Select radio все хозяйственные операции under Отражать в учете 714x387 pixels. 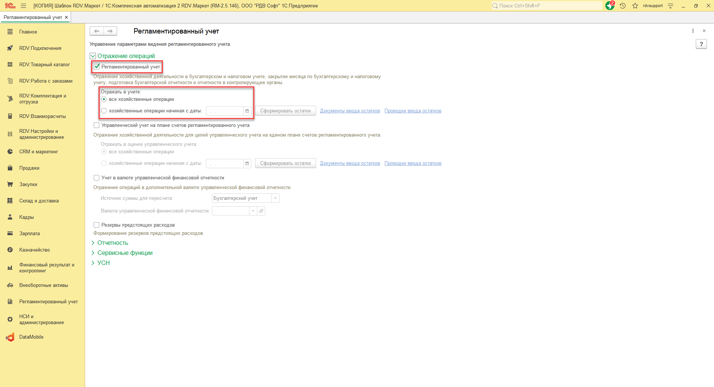[104, 99]
